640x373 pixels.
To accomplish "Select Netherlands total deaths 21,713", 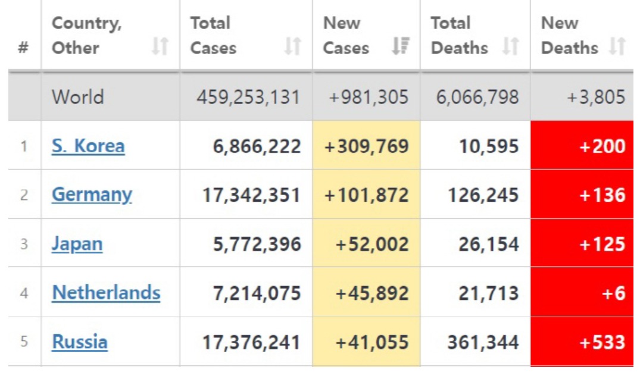I will click(x=489, y=293).
